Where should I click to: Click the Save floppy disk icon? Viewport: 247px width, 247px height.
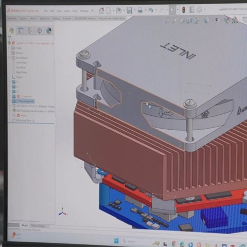[x=130, y=10]
